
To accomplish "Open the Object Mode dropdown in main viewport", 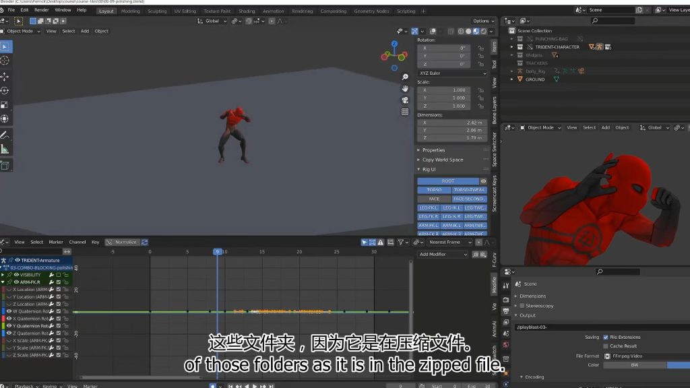I will 21,31.
